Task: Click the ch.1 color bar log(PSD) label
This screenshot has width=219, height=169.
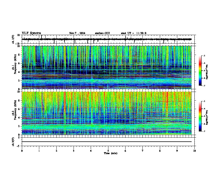Action: pyautogui.click(x=207, y=72)
